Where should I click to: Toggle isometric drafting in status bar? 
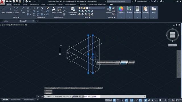[x=132, y=100]
